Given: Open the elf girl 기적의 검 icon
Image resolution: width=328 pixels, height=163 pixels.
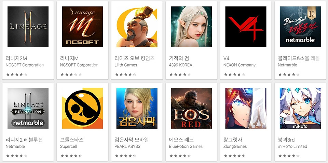Looking at the screenshot, I should pos(191,27).
